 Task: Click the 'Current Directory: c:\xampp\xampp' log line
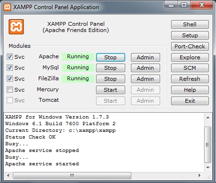(x=60, y=130)
